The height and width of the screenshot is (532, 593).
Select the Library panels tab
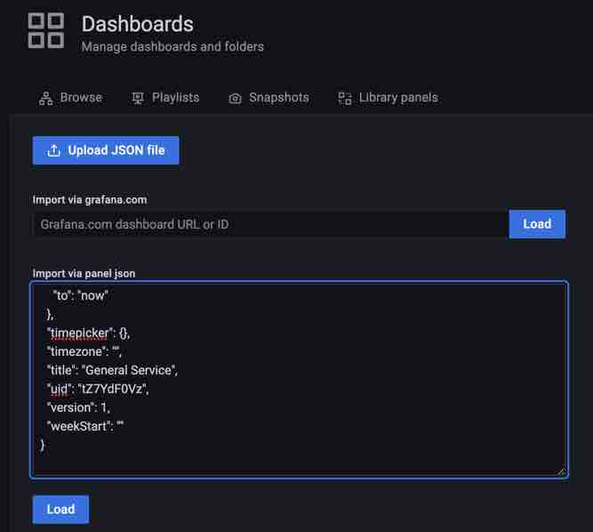click(397, 98)
